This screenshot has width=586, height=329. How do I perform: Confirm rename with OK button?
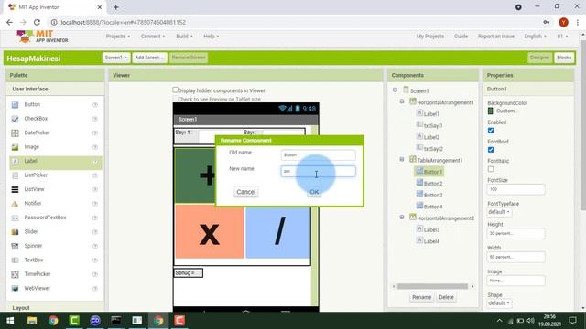[x=314, y=192]
